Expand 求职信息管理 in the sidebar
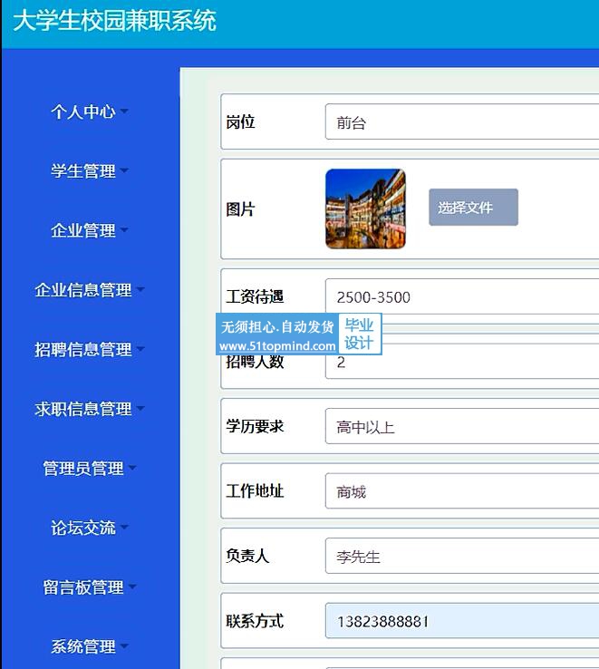 pos(90,409)
